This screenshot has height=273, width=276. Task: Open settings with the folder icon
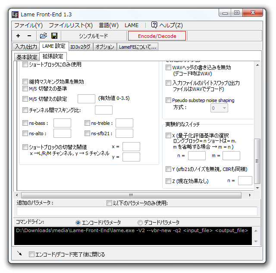[43, 36]
